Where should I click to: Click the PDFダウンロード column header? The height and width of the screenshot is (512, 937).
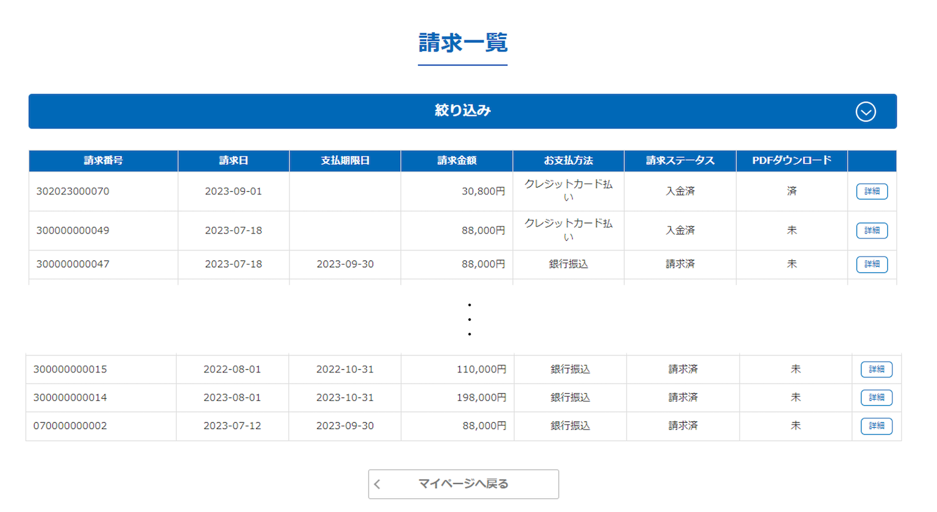click(x=792, y=160)
